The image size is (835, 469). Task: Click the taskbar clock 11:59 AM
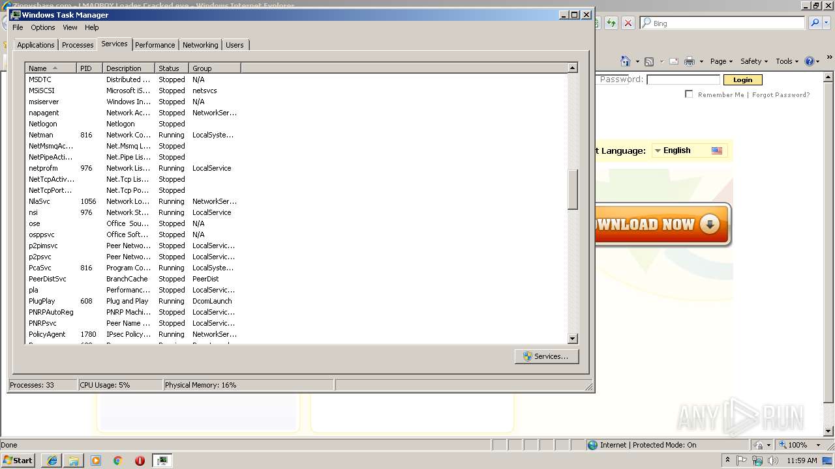click(802, 461)
